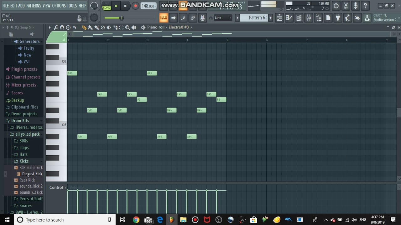401x225 pixels.
Task: Open the Browser view button
Action: pos(318,18)
